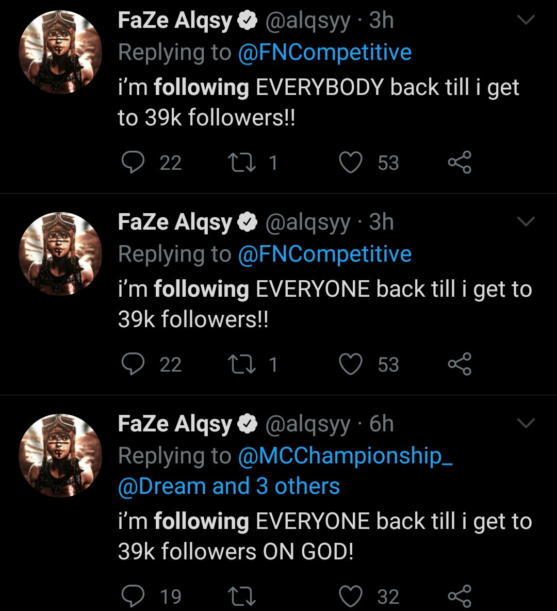Reply to the EVERYBODY back tweet
This screenshot has width=557, height=611.
coord(133,163)
